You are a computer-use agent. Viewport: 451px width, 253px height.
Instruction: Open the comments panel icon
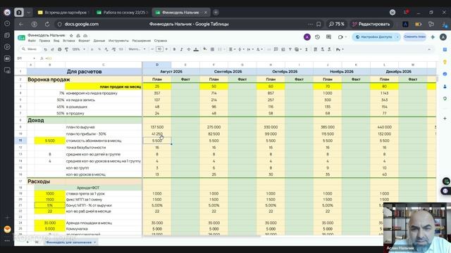coord(329,37)
